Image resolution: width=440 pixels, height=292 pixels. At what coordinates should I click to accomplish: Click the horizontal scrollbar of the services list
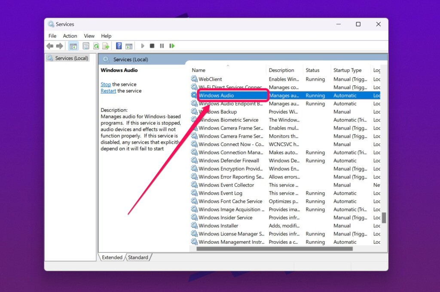[x=274, y=249]
